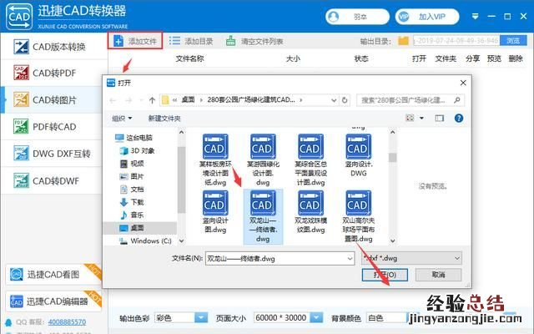The height and width of the screenshot is (334, 534).
Task: Select file 双龙山——终结書.dwg
Action: 263,216
